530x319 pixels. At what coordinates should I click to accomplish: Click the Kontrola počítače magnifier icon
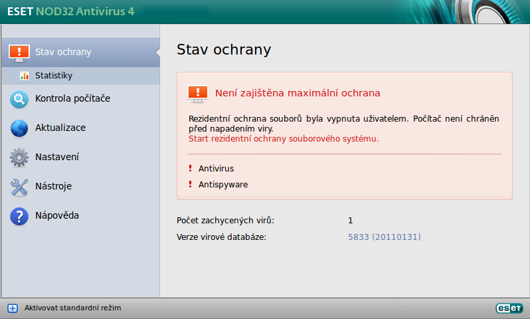[x=19, y=99]
